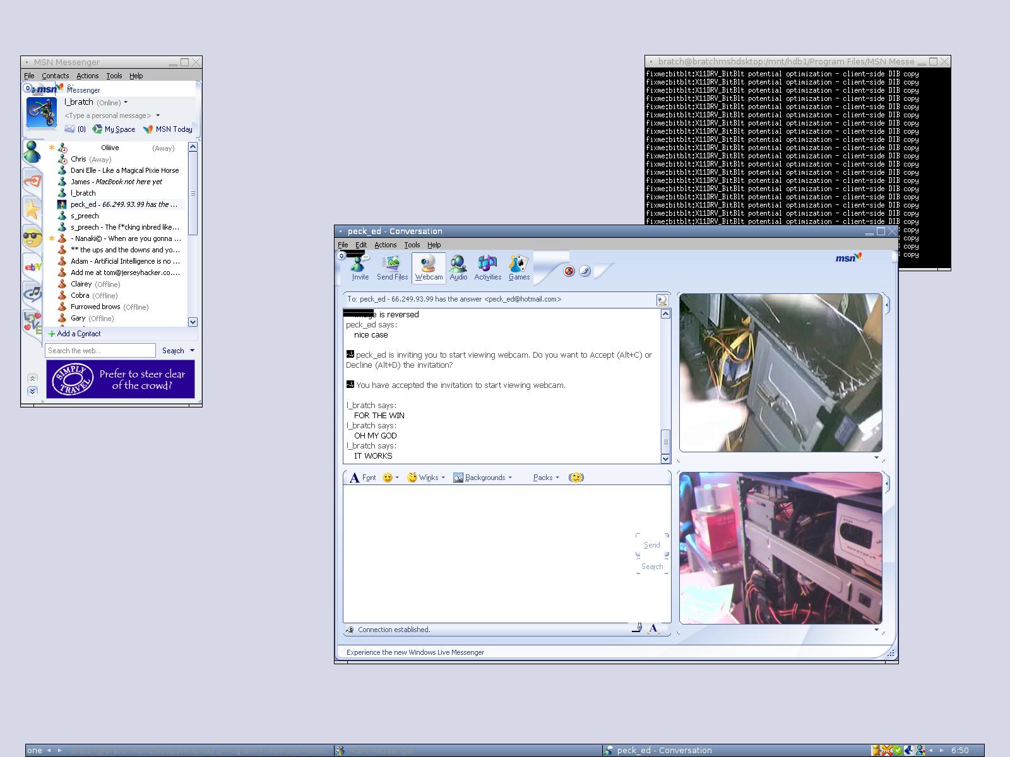Select the LOVE hearts sidebar tab

[32, 322]
